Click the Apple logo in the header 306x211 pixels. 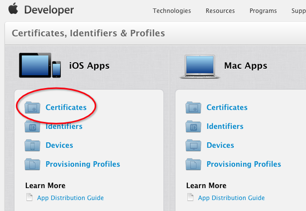13,9
